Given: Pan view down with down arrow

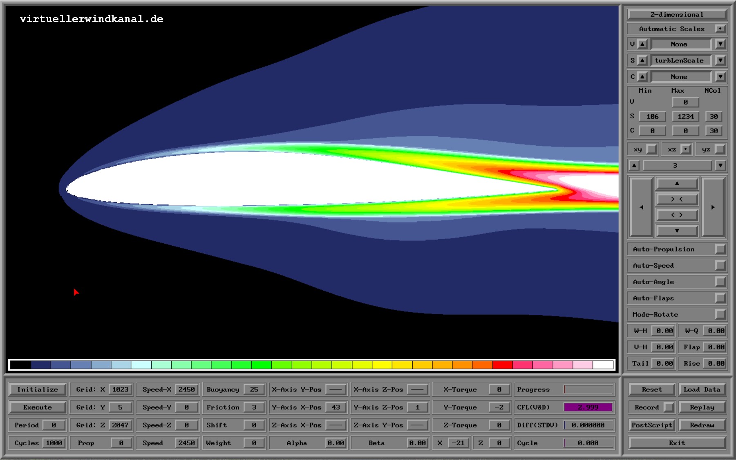Looking at the screenshot, I should point(677,231).
